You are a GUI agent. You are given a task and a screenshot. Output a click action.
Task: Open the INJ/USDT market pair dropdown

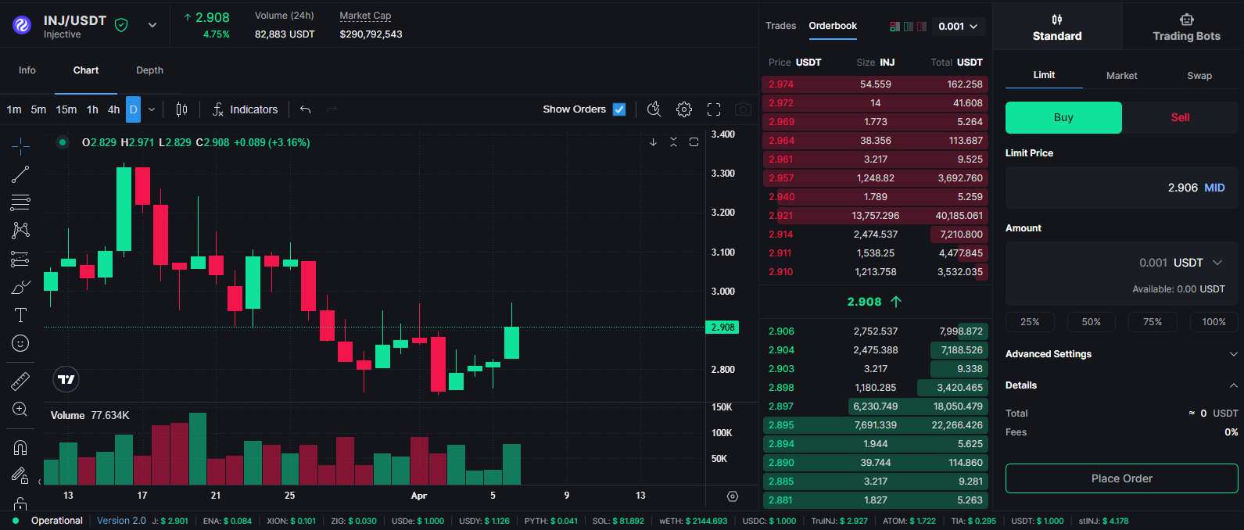click(x=152, y=25)
